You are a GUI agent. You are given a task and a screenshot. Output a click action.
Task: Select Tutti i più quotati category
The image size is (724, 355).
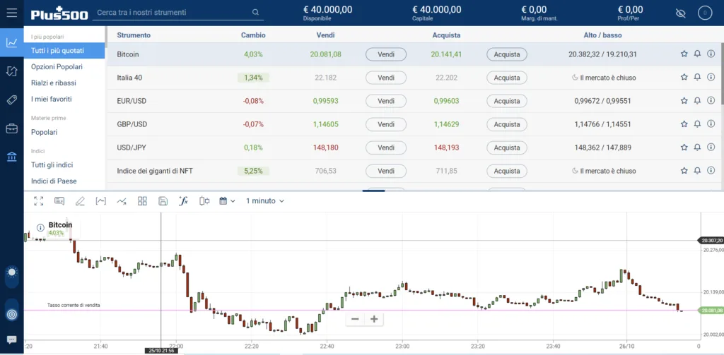[64, 51]
